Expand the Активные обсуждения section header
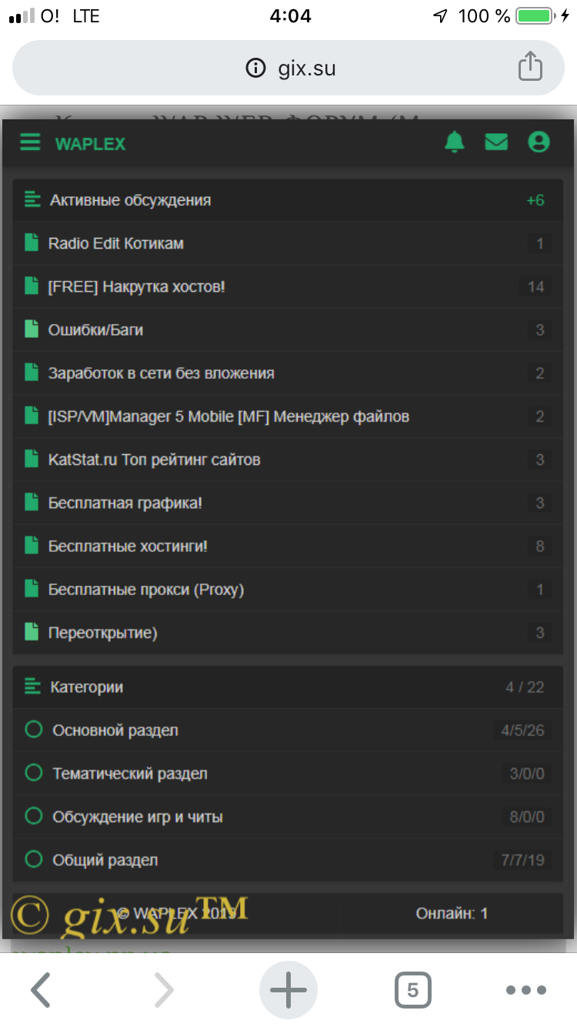This screenshot has width=577, height=1027. tap(131, 200)
